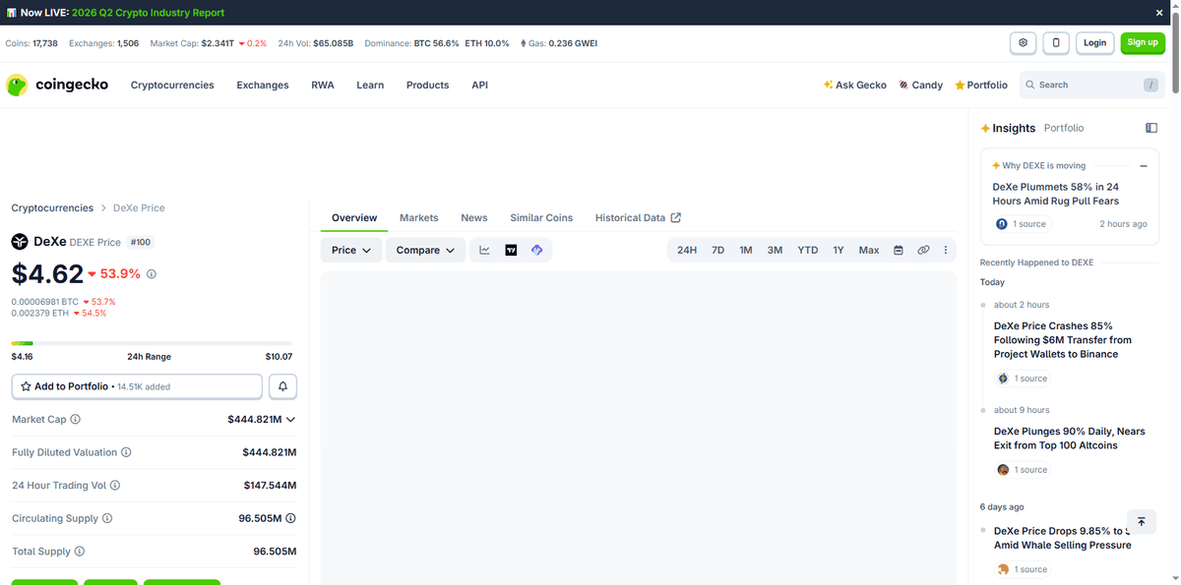Select the 3M chart range
The width and height of the screenshot is (1181, 585).
click(776, 251)
